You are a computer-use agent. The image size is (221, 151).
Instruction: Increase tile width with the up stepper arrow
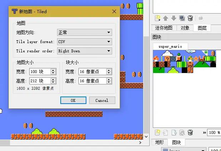(x=109, y=70)
